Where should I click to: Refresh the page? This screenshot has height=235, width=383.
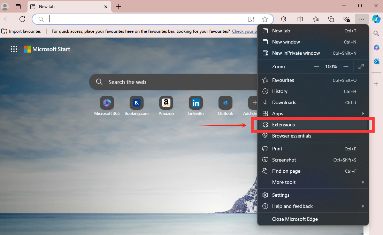coord(22,19)
